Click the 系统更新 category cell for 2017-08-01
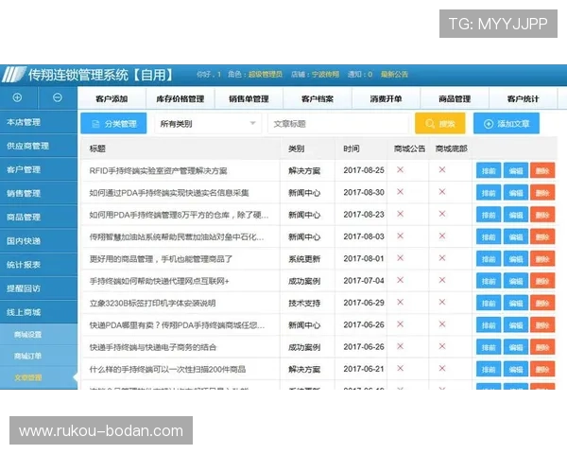 click(304, 259)
